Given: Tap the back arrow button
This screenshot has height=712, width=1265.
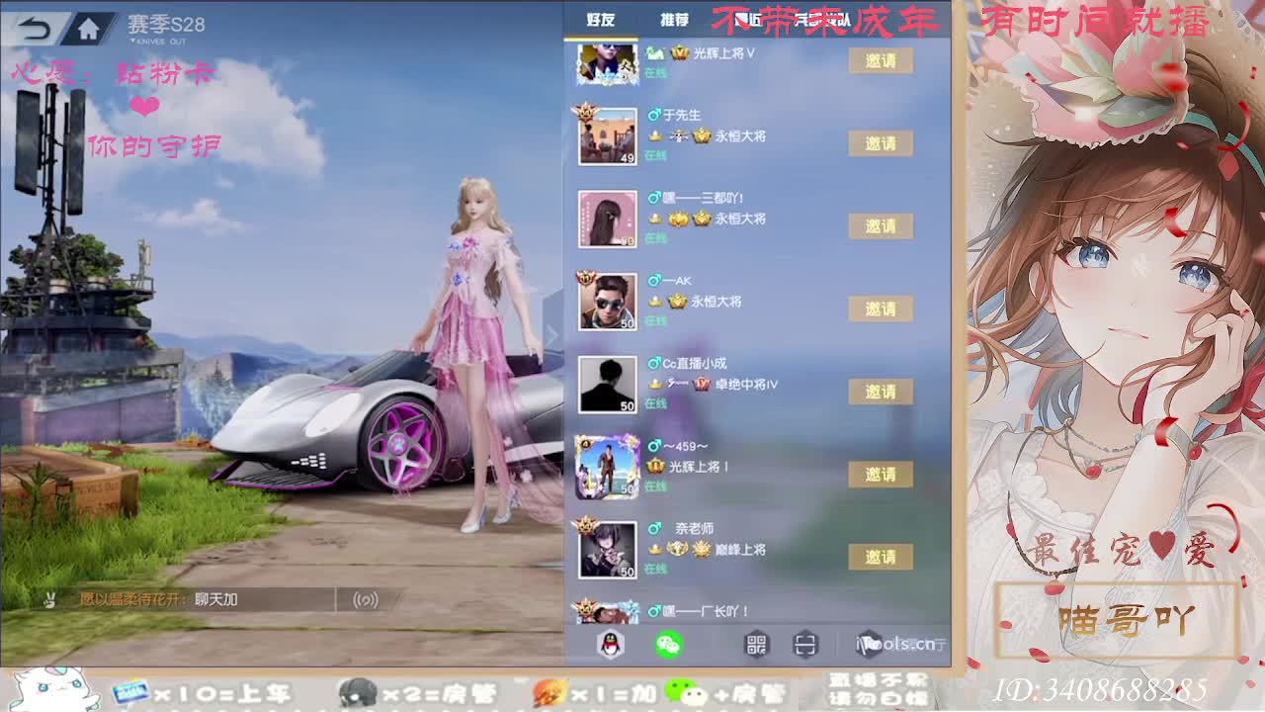Looking at the screenshot, I should click(35, 29).
